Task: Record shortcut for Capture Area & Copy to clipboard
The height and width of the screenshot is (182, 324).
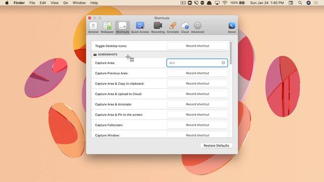Action: point(197,83)
